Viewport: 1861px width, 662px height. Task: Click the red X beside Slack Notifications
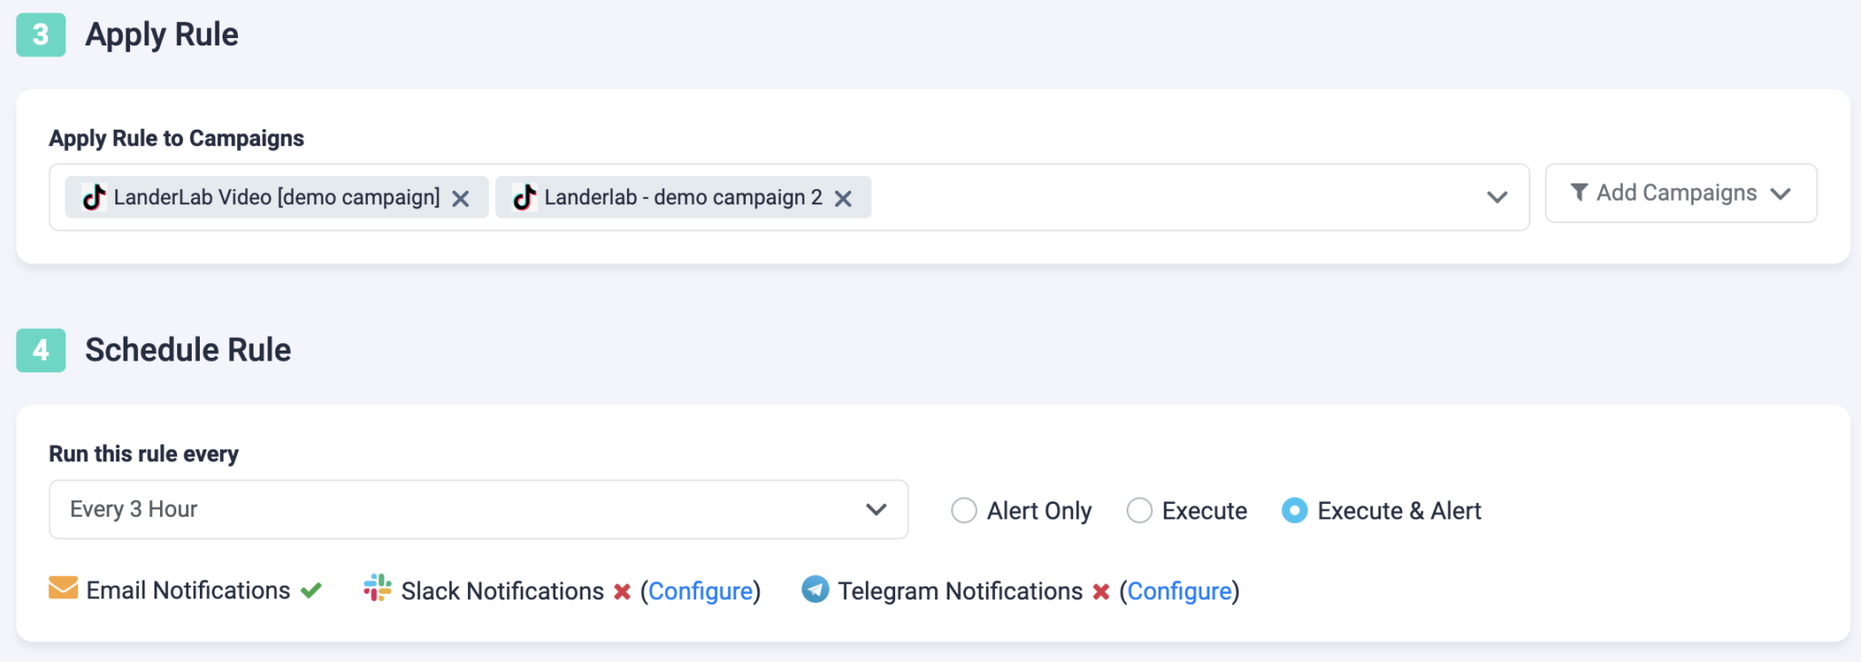click(x=622, y=590)
